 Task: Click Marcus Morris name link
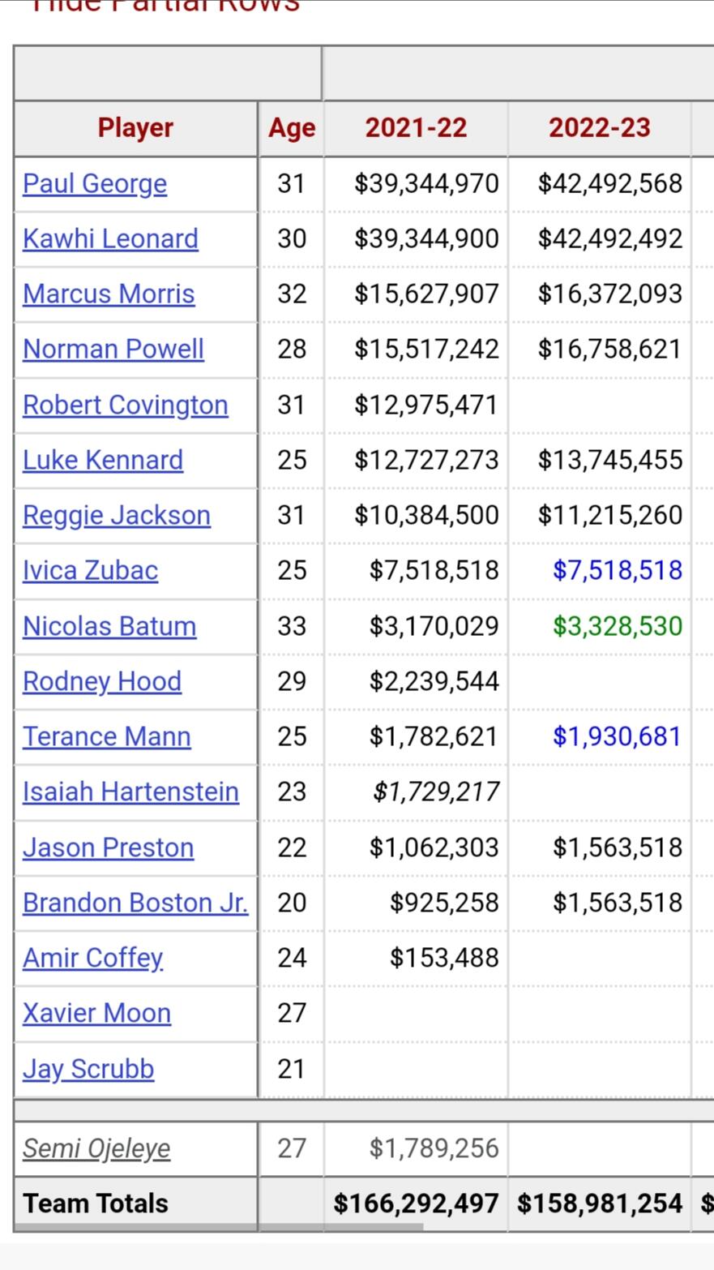pos(109,294)
